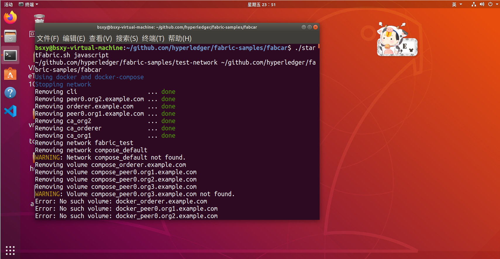
Task: Maximize the terminal window
Action: (x=310, y=27)
